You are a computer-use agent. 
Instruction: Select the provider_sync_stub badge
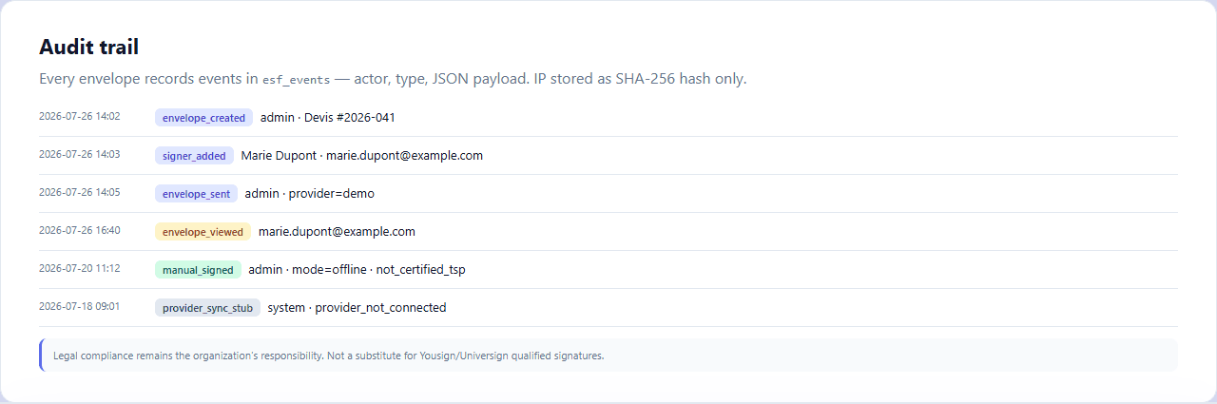(207, 308)
